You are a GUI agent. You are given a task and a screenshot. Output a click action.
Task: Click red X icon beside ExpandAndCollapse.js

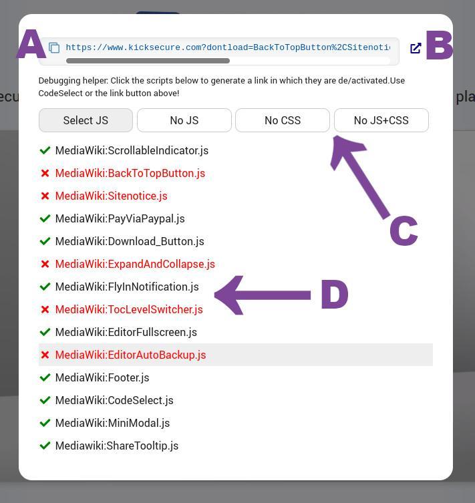coord(45,265)
